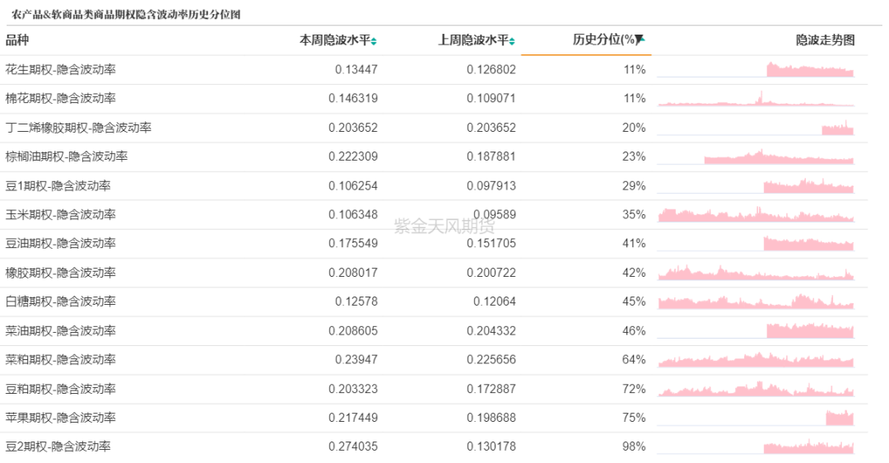The height and width of the screenshot is (463, 889).
Task: Select the 棕榈油期权-隐含波动率 row label
Action: [67, 157]
